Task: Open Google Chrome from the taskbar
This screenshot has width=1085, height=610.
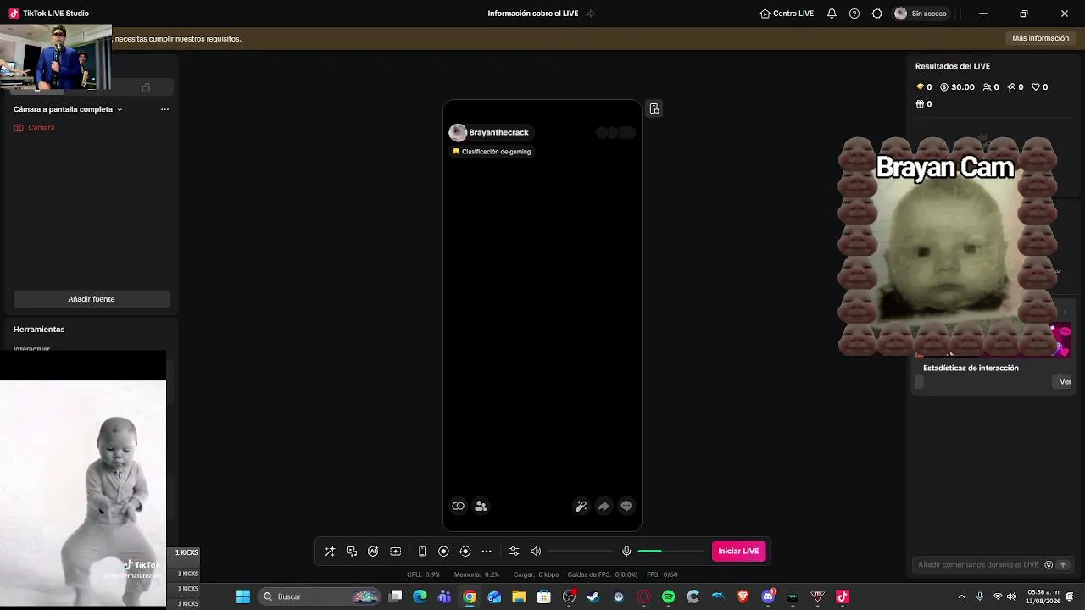Action: (470, 596)
